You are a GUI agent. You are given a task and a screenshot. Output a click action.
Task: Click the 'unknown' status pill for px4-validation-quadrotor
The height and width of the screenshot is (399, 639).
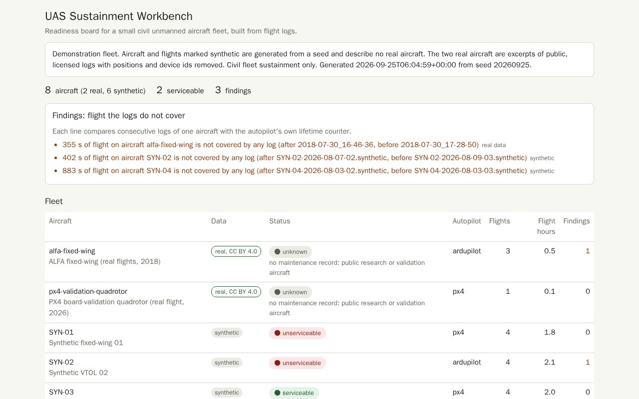pyautogui.click(x=291, y=292)
